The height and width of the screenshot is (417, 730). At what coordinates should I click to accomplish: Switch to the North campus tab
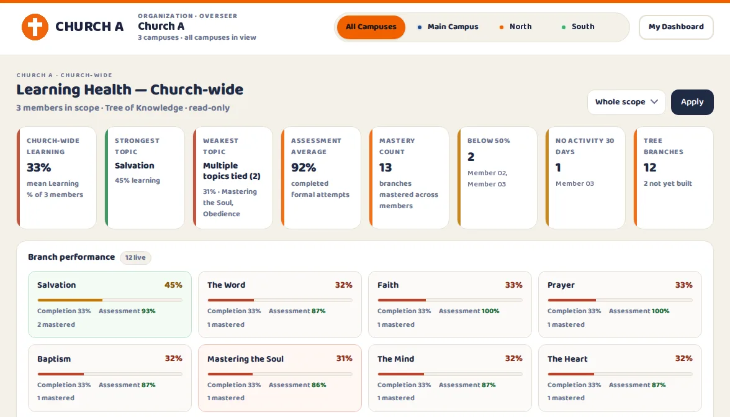[515, 27]
